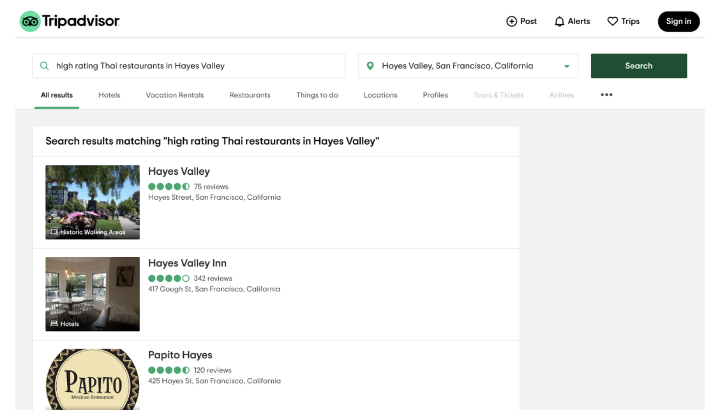Click the Post plus icon
706x410 pixels.
[511, 22]
